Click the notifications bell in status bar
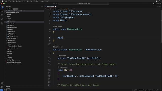Screen dimensions: 162x91 pyautogui.click(x=160, y=90)
